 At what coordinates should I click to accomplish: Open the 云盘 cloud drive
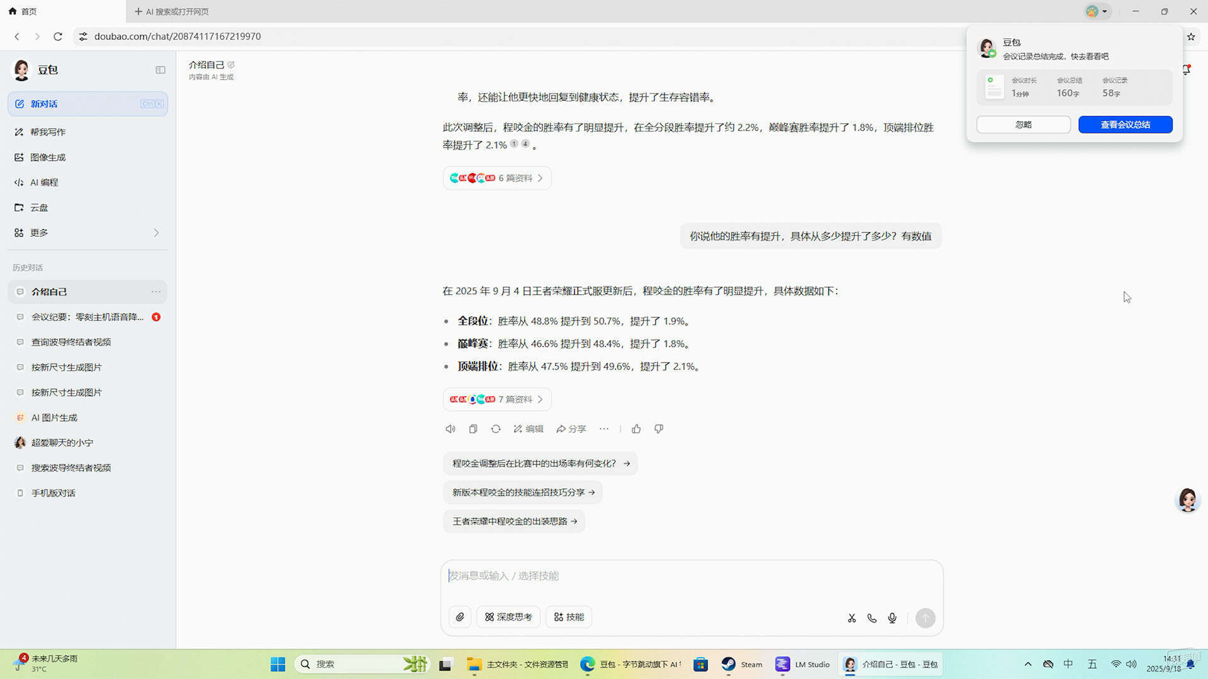pyautogui.click(x=87, y=207)
